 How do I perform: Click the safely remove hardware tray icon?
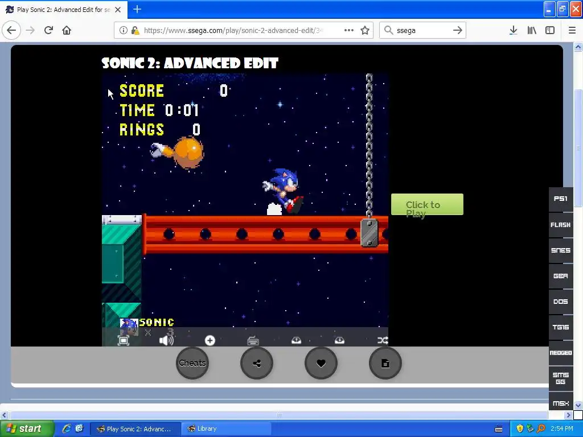coord(530,429)
